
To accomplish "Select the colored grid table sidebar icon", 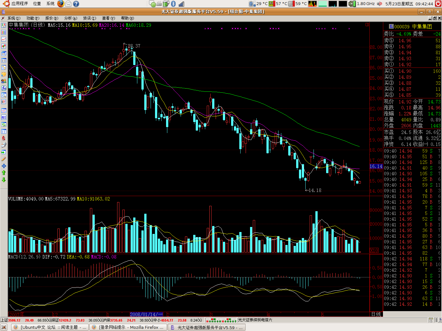I will (x=4, y=32).
